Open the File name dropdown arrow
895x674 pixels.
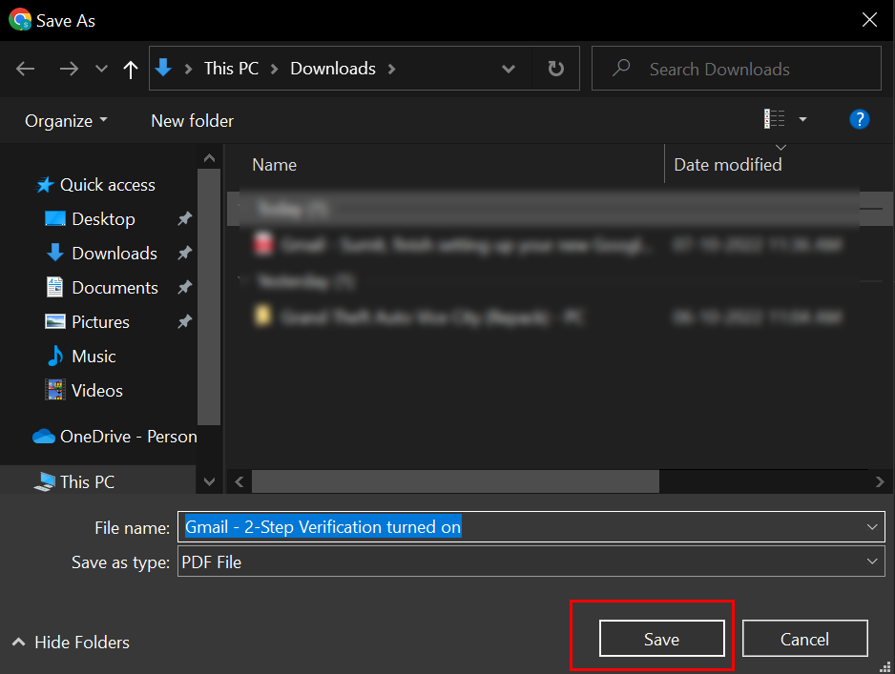pos(871,527)
